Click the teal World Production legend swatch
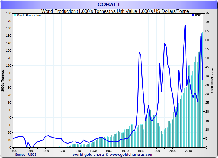 point(15,15)
